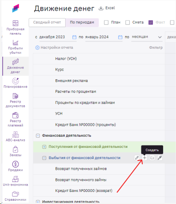176x204 pixels.
Task: Open Реестр документов sidebar icon
Action: point(15,96)
